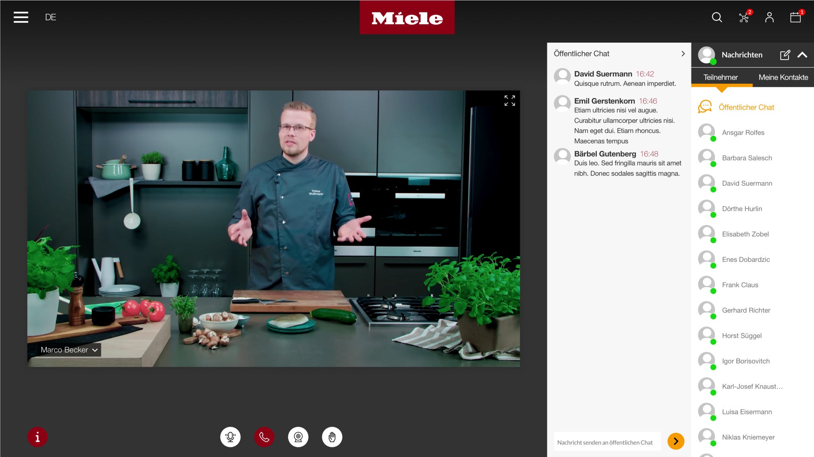This screenshot has height=457, width=814.
Task: Select the Teilnehmer tab
Action: (x=720, y=77)
